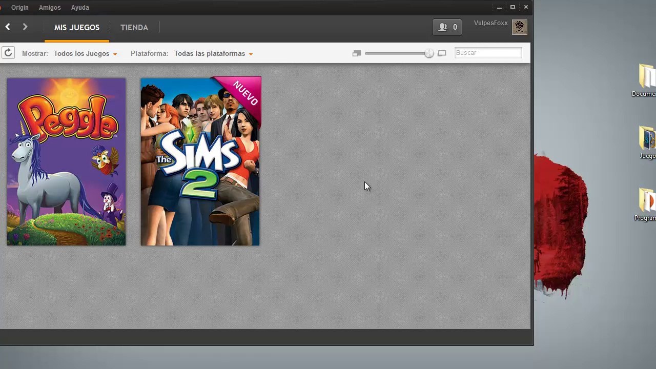This screenshot has width=656, height=369.
Task: Close the Origin window
Action: point(526,7)
